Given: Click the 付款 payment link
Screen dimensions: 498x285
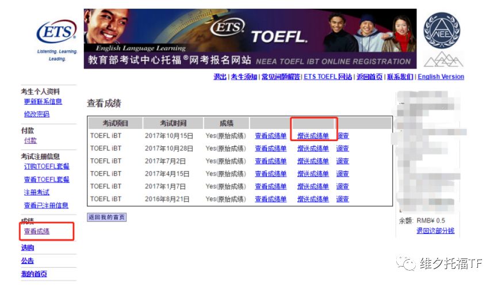Looking at the screenshot, I should [30, 140].
